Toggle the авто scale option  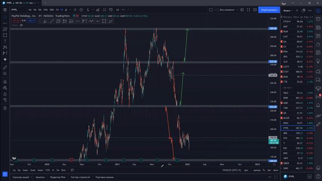tap(276, 170)
